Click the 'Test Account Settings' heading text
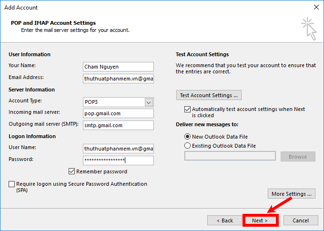Viewport: 324px width, 231px height. (202, 54)
